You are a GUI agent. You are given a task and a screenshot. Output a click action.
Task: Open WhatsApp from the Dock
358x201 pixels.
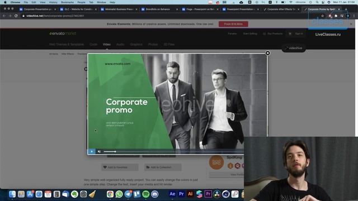coord(119,194)
